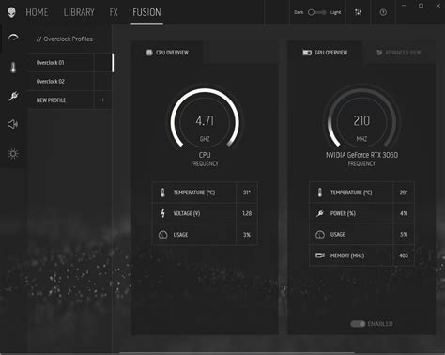Click the Overclock Profiles heading
445x355 pixels.
pyautogui.click(x=65, y=39)
